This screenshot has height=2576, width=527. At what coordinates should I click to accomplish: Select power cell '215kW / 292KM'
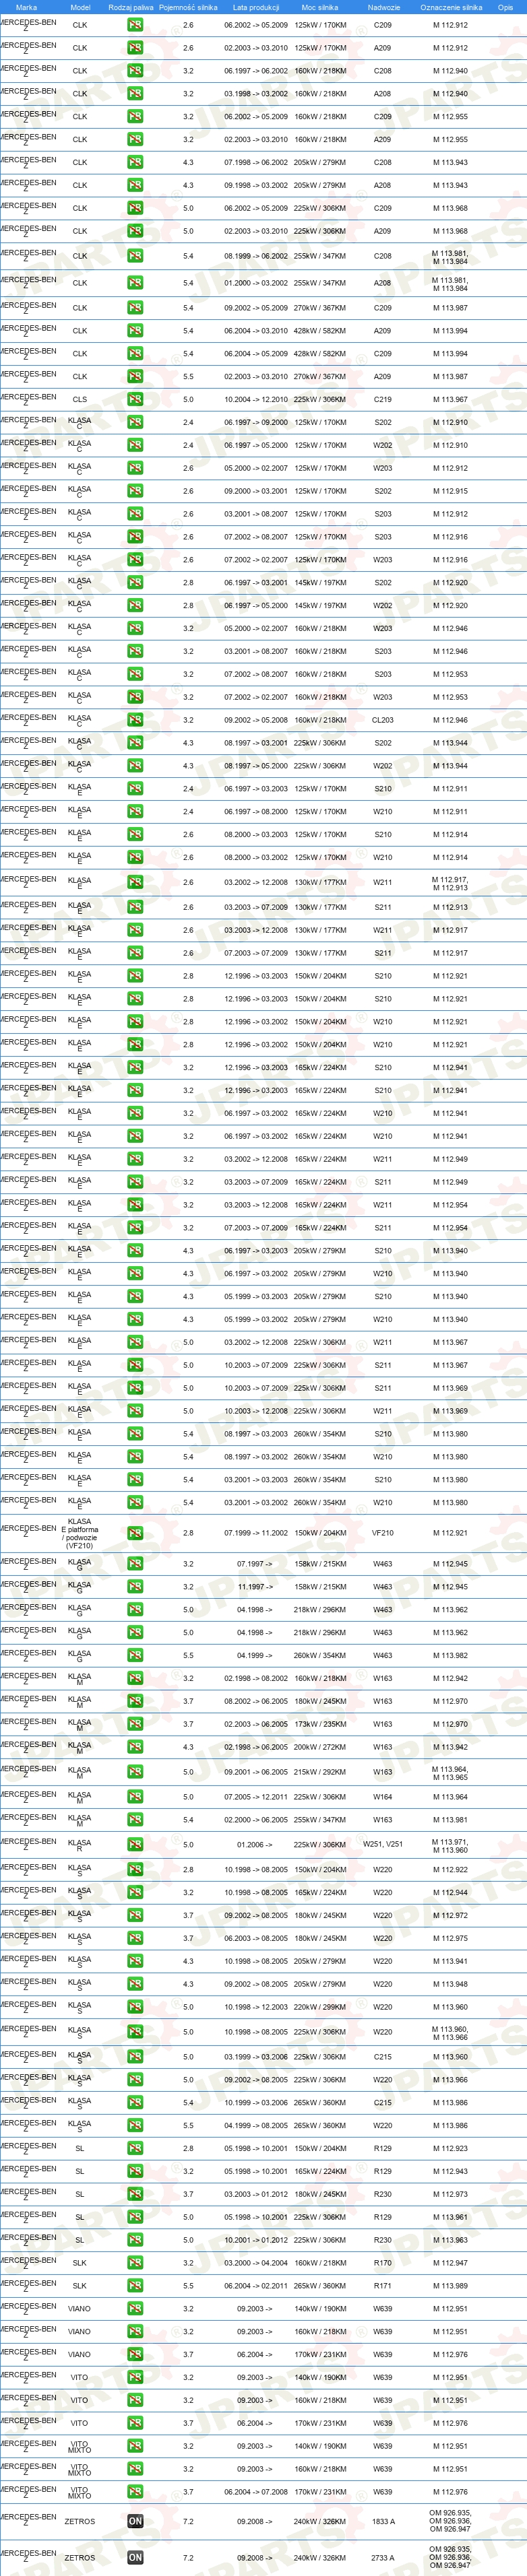pyautogui.click(x=320, y=1772)
